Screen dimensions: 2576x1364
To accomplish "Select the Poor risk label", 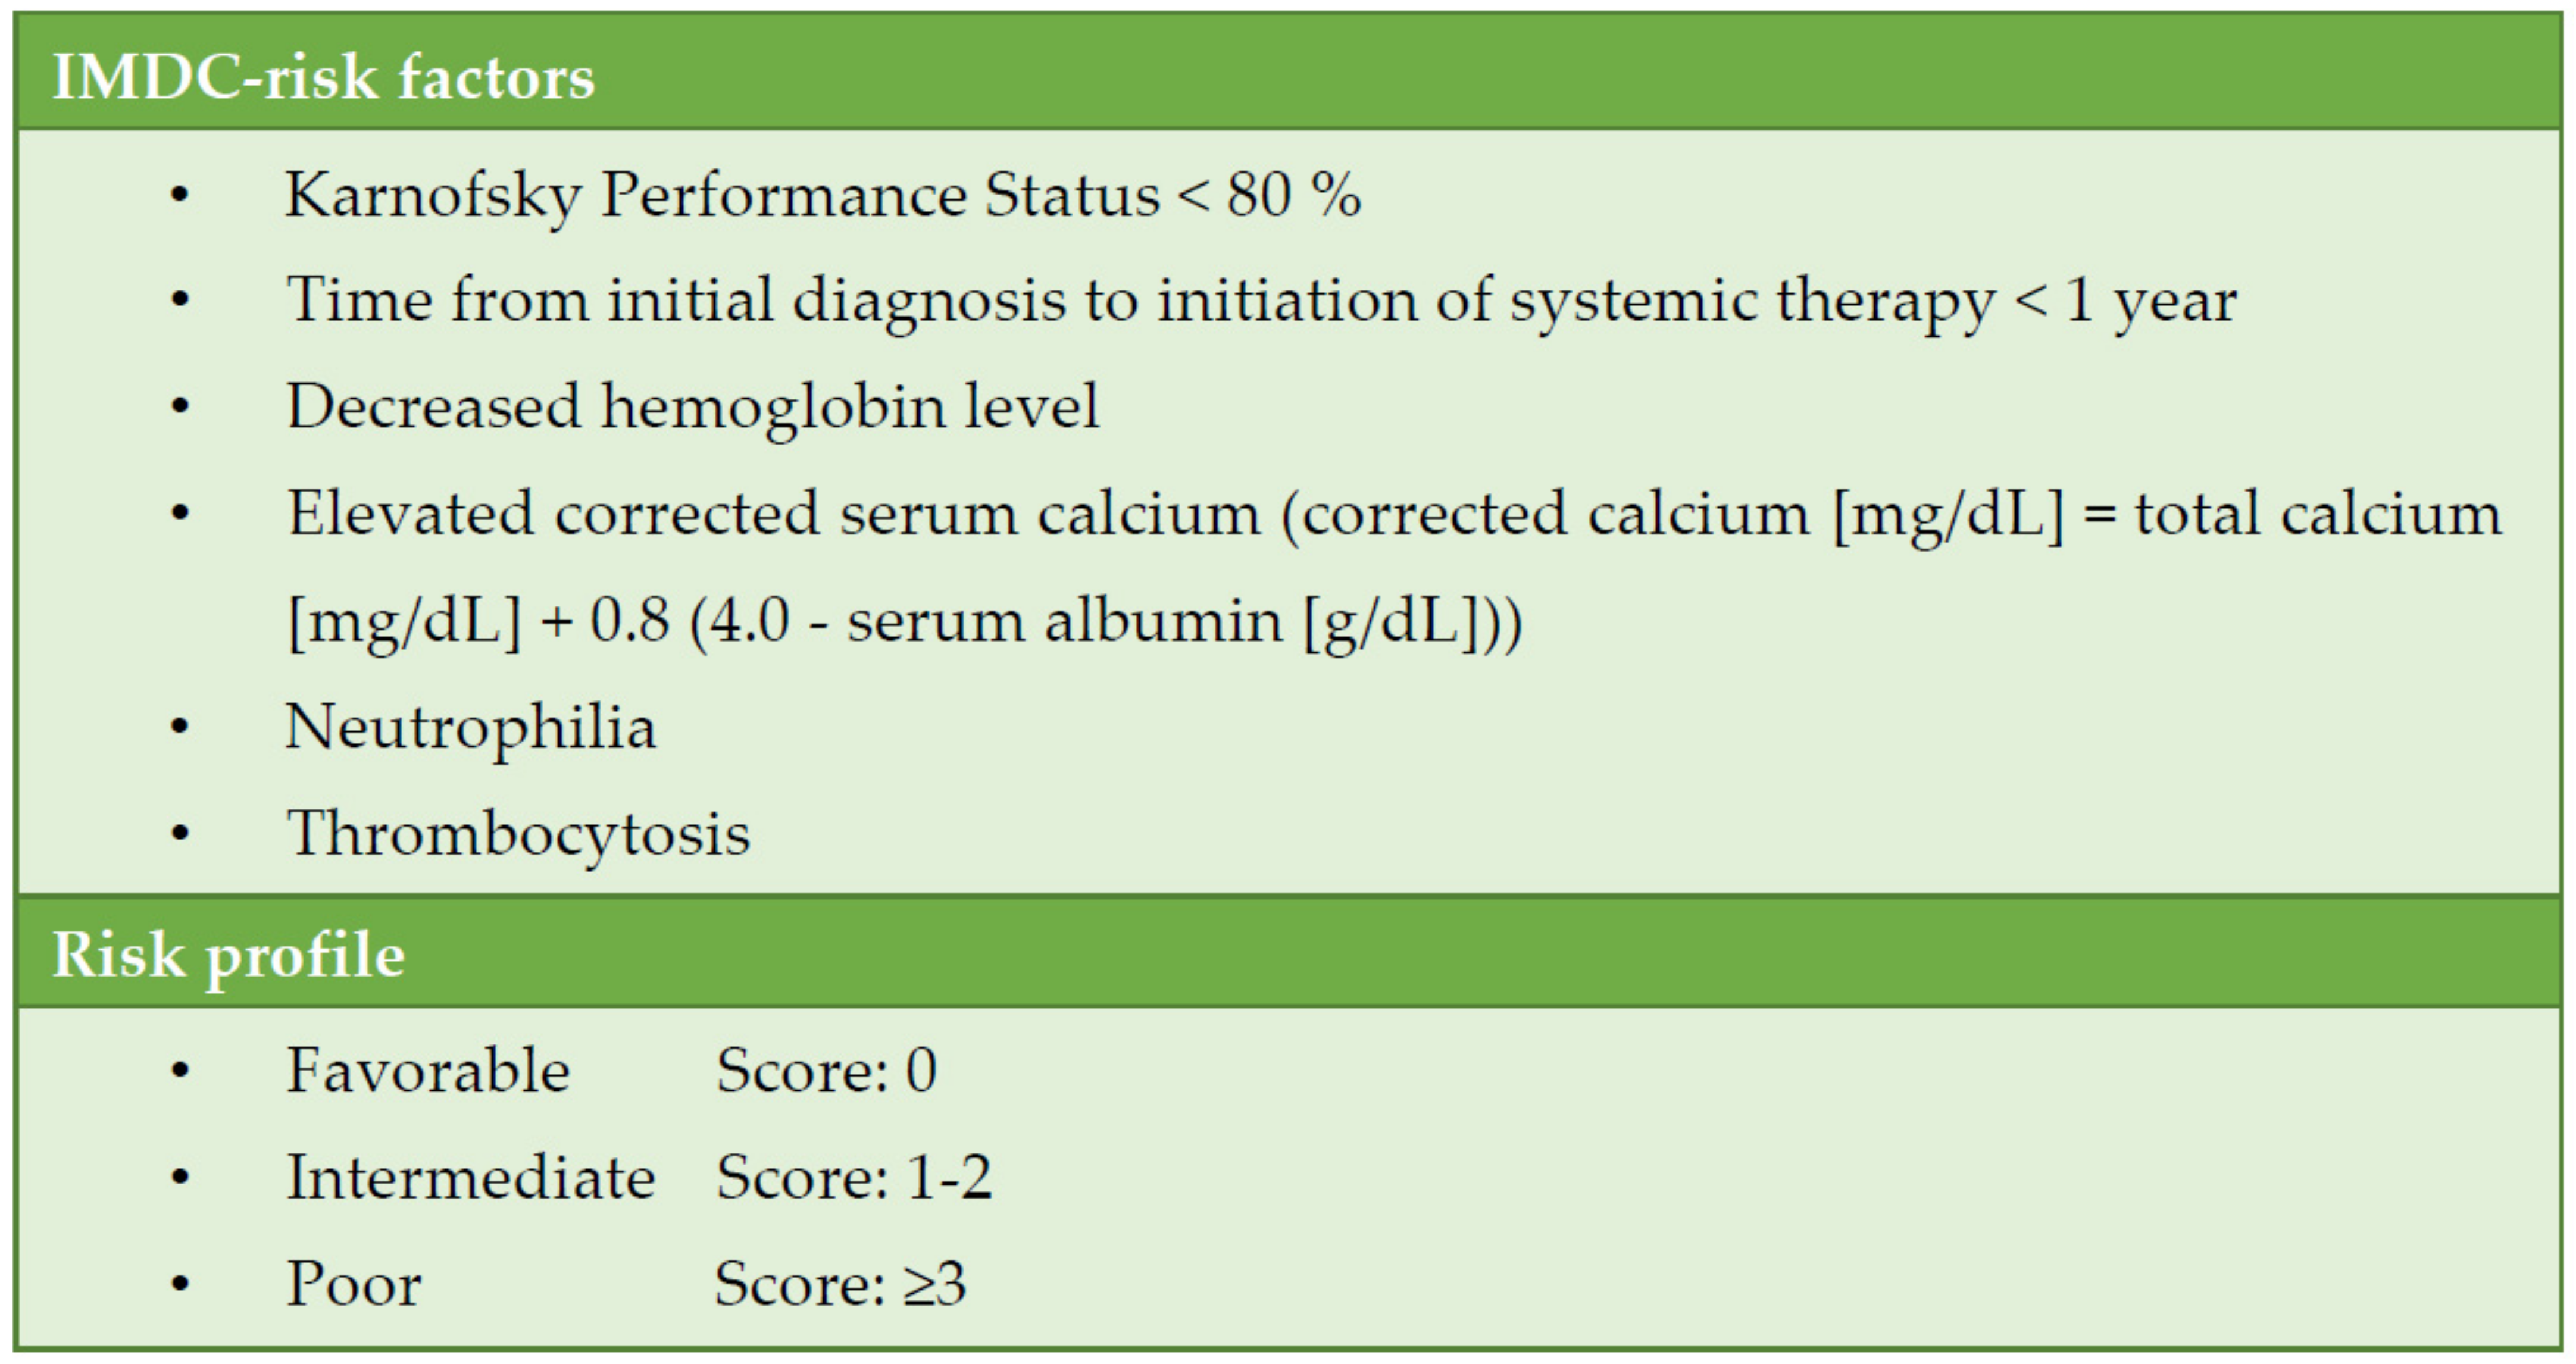I will pos(354,1284).
